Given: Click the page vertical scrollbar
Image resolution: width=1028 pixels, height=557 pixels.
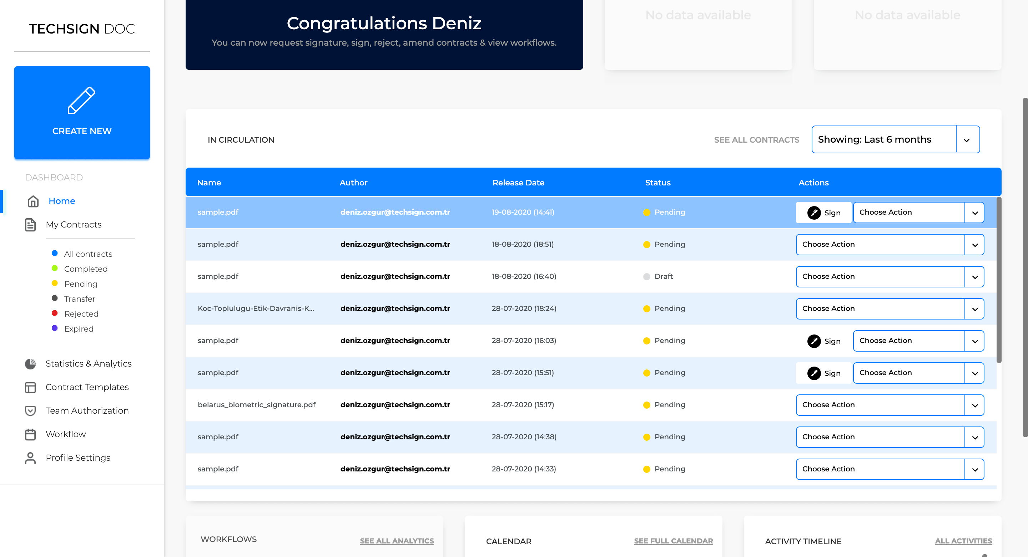Looking at the screenshot, I should click(1025, 267).
